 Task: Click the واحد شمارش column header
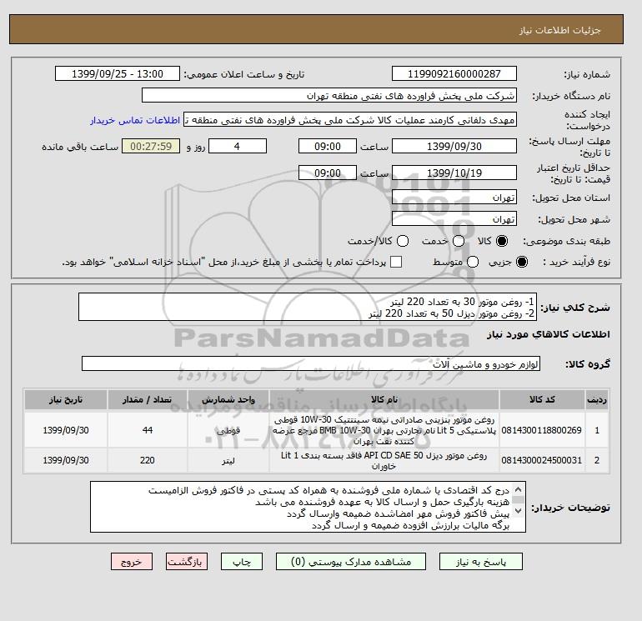click(228, 399)
